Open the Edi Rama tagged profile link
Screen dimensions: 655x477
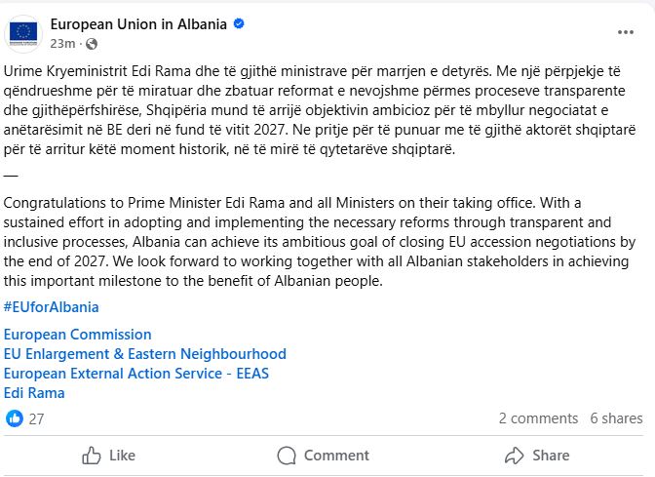34,393
